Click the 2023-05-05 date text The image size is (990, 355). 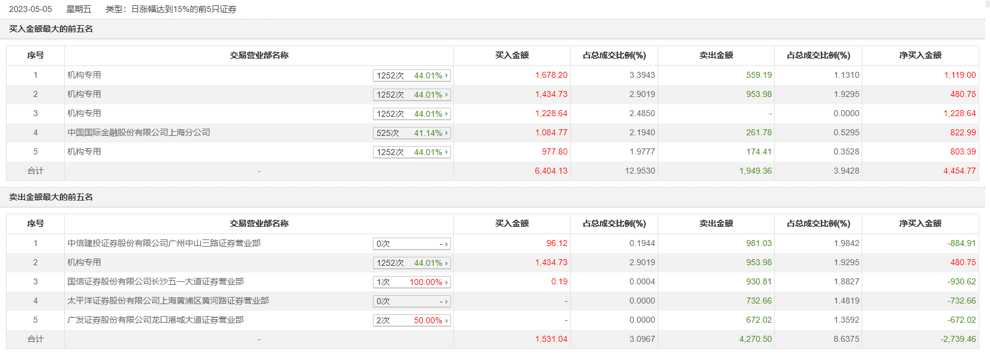point(30,9)
